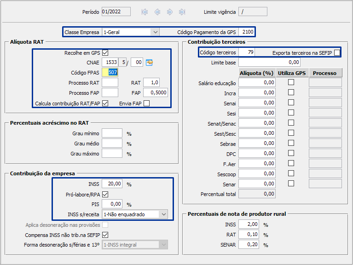The width and height of the screenshot is (353, 265).
Task: Expand the INSS s/receita dropdown
Action: click(x=163, y=214)
